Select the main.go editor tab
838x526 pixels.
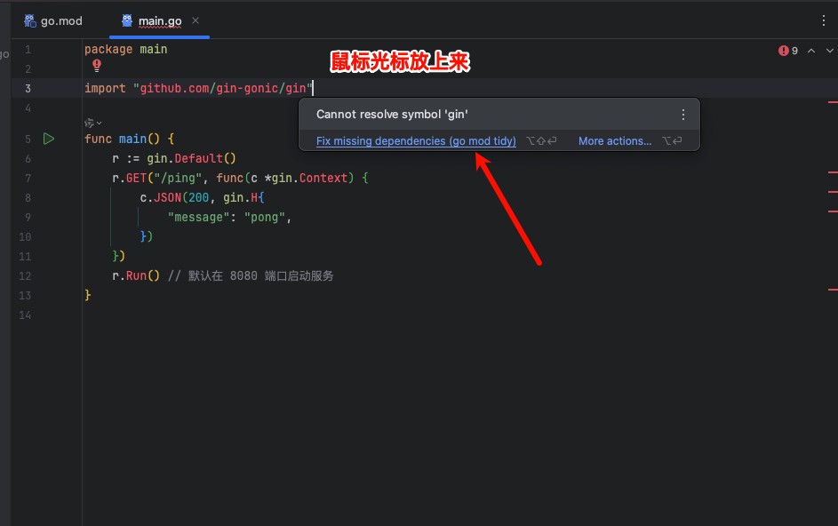coord(159,20)
